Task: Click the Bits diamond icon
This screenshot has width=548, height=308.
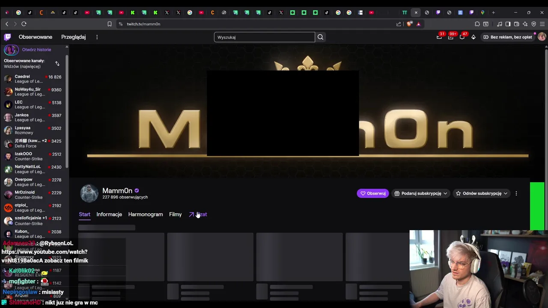Action: tap(473, 37)
